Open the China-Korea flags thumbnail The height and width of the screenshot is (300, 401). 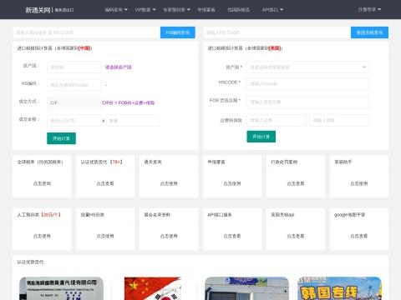153,288
